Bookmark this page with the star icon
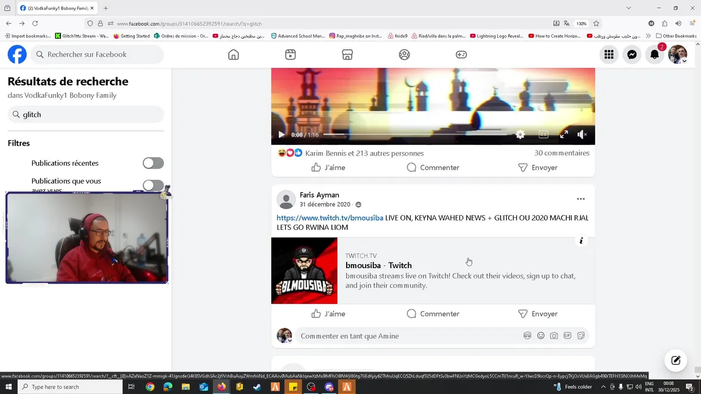Image resolution: width=701 pixels, height=394 pixels. 596,24
